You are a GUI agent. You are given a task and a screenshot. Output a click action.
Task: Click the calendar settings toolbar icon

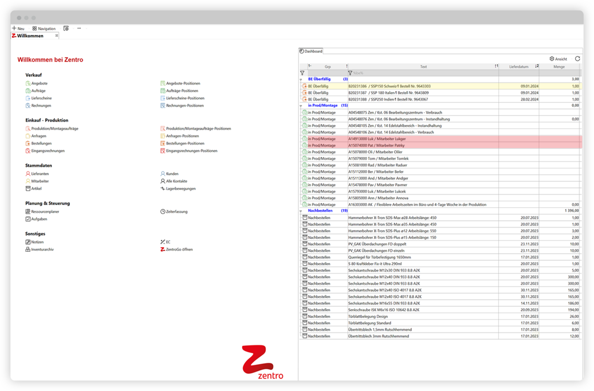point(66,28)
